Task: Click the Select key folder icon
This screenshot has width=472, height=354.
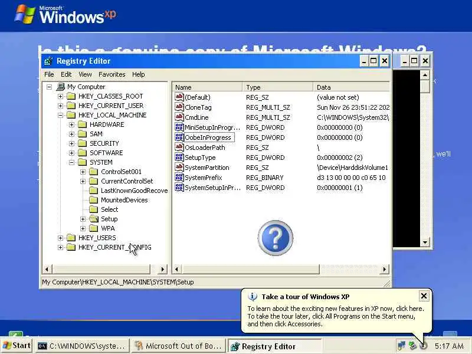Action: point(94,209)
